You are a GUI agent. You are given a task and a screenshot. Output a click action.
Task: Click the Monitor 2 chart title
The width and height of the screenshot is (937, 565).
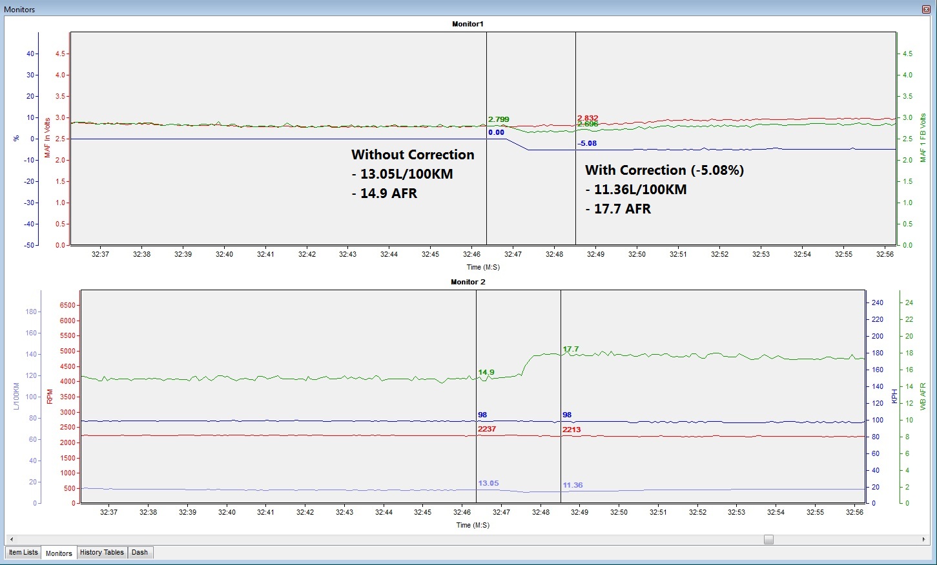(x=468, y=282)
